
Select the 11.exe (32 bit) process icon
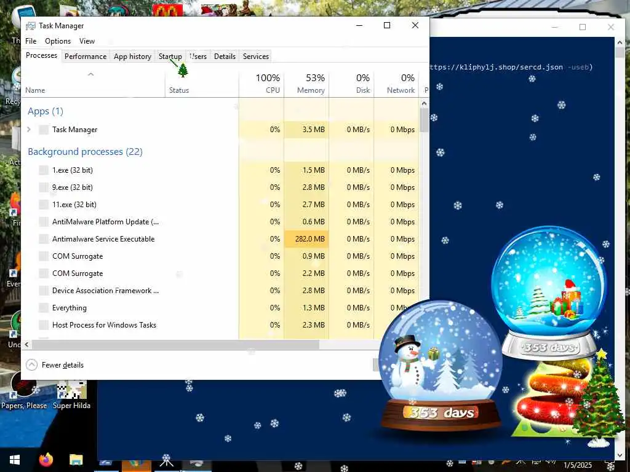click(x=44, y=205)
